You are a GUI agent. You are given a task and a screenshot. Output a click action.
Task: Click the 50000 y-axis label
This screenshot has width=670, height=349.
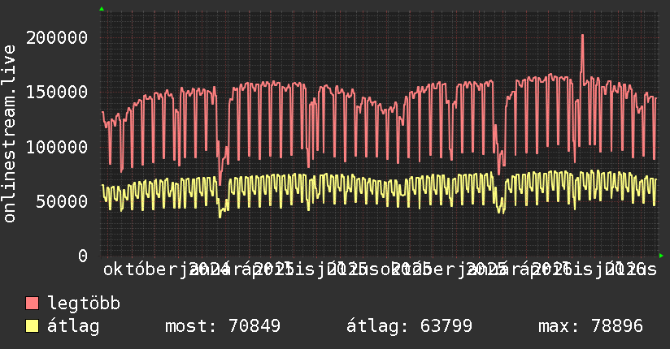pyautogui.click(x=62, y=201)
